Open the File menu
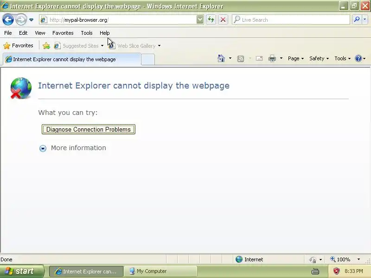 [x=8, y=33]
